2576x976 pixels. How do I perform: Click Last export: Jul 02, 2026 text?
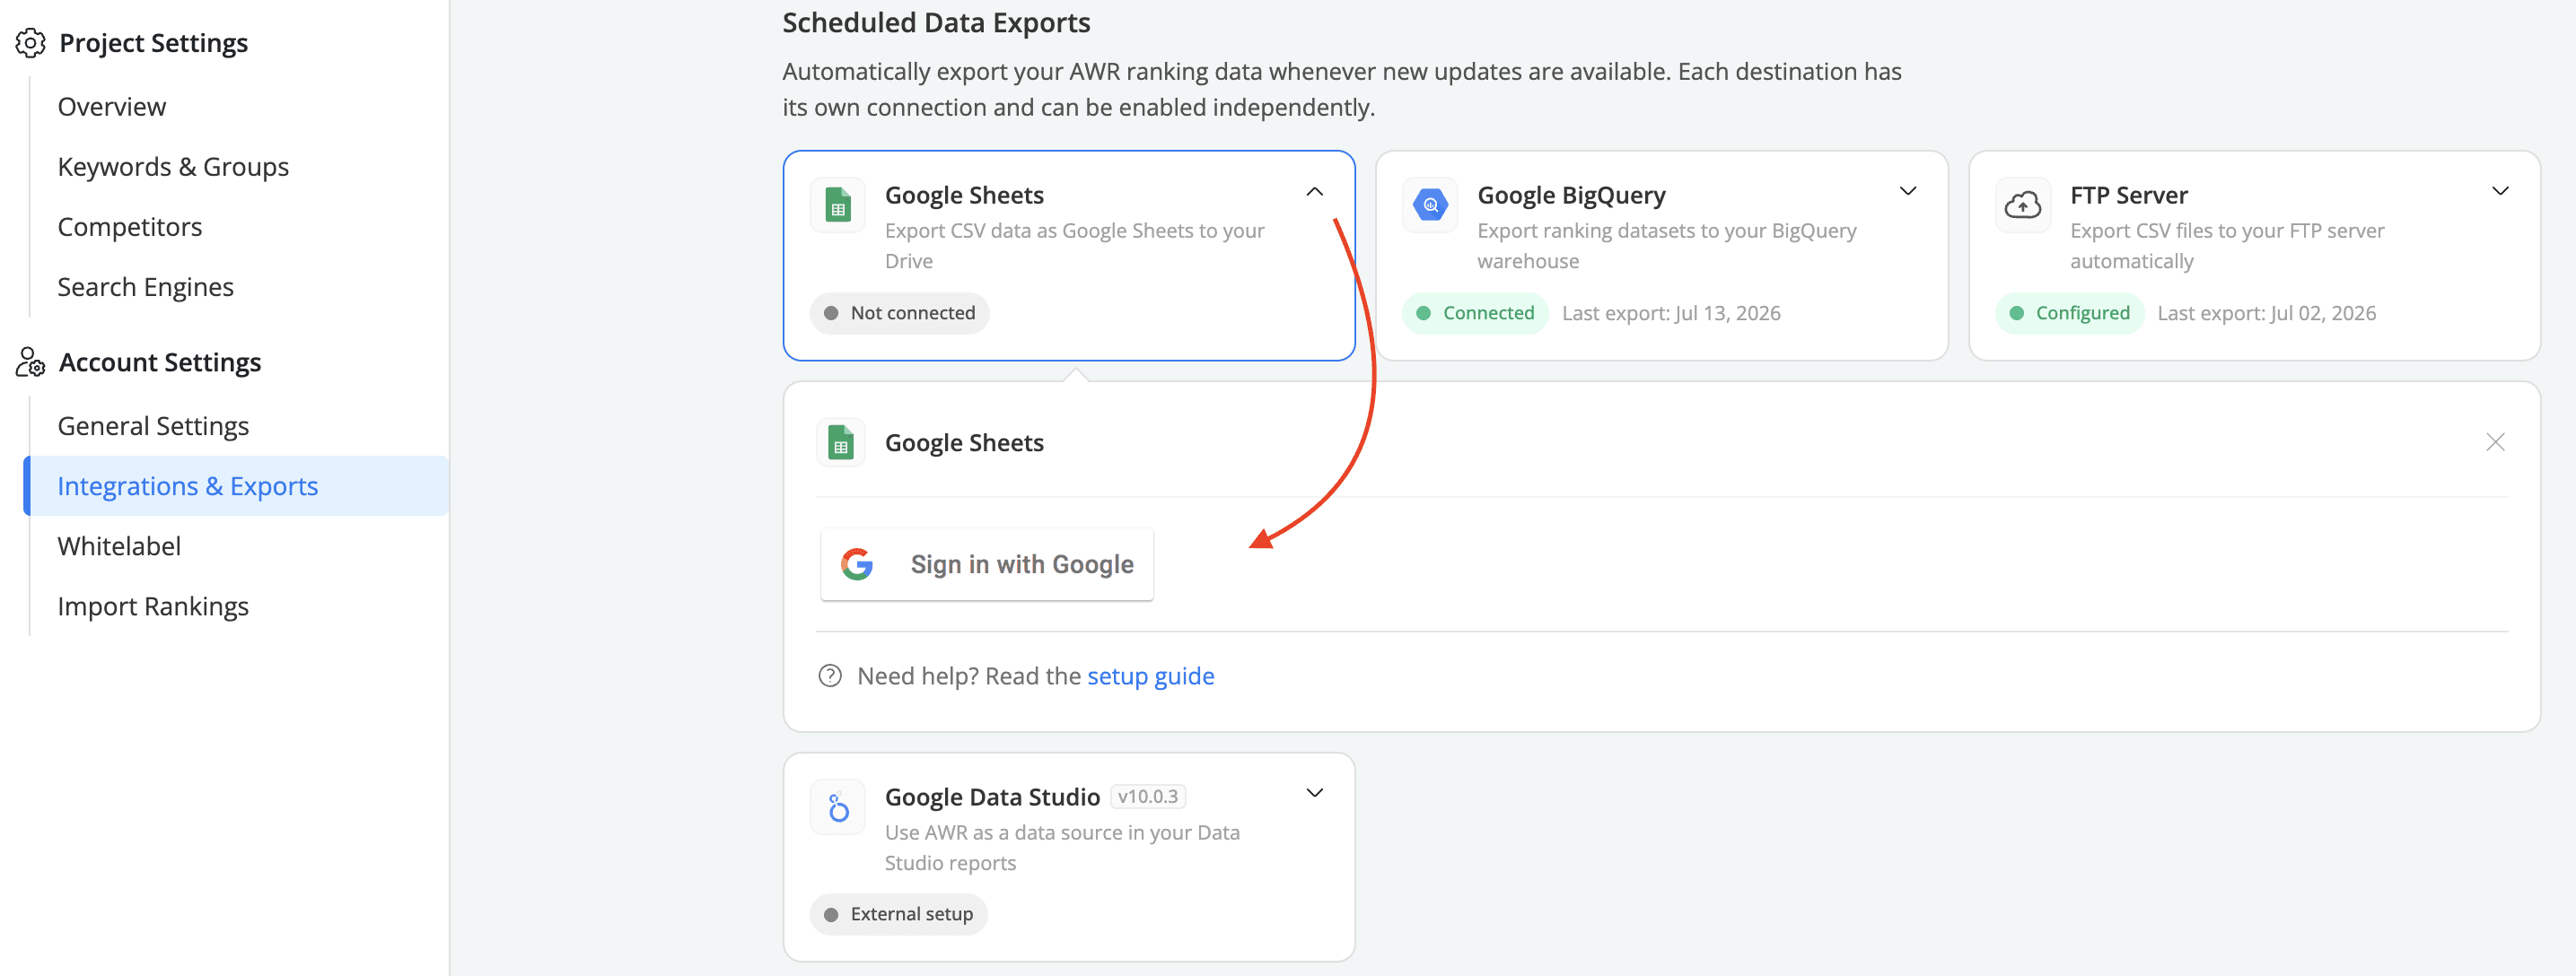pos(2266,313)
